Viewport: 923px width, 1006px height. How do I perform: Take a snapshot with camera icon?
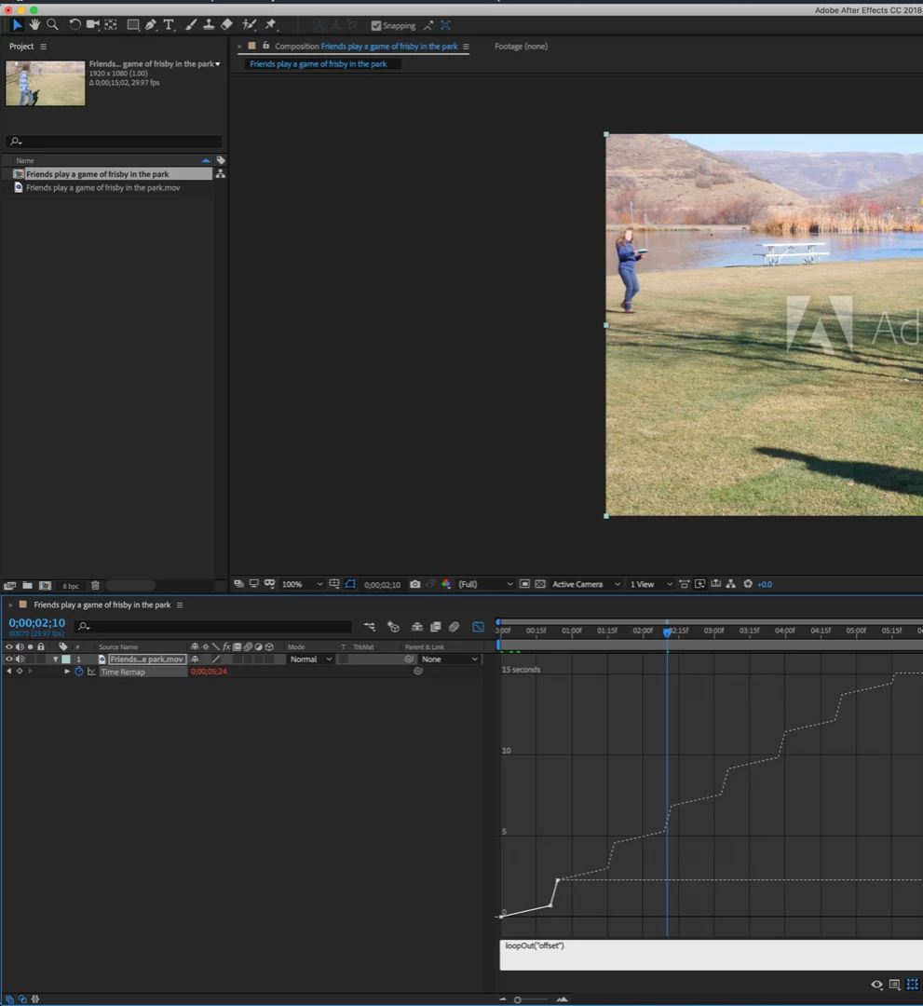pyautogui.click(x=415, y=584)
